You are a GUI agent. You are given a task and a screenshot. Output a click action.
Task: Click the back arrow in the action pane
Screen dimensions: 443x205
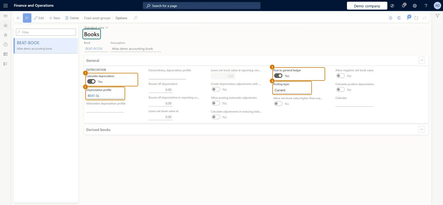(x=19, y=18)
